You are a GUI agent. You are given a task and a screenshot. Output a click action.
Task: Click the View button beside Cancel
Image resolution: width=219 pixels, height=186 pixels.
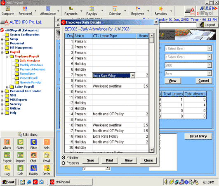pos(173,81)
